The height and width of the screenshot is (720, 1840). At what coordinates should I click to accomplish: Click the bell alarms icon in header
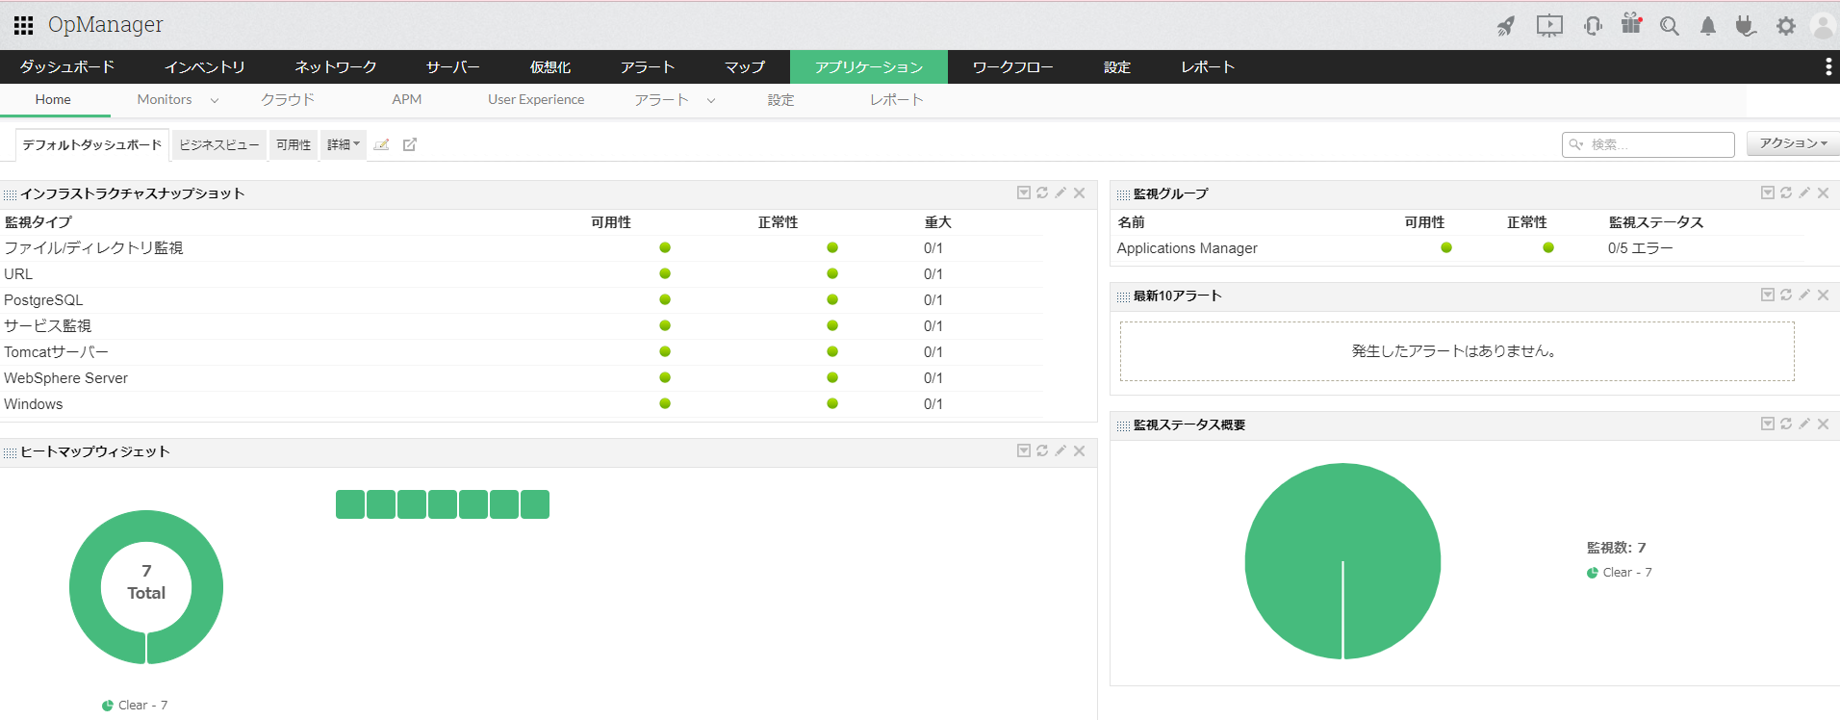1708,26
